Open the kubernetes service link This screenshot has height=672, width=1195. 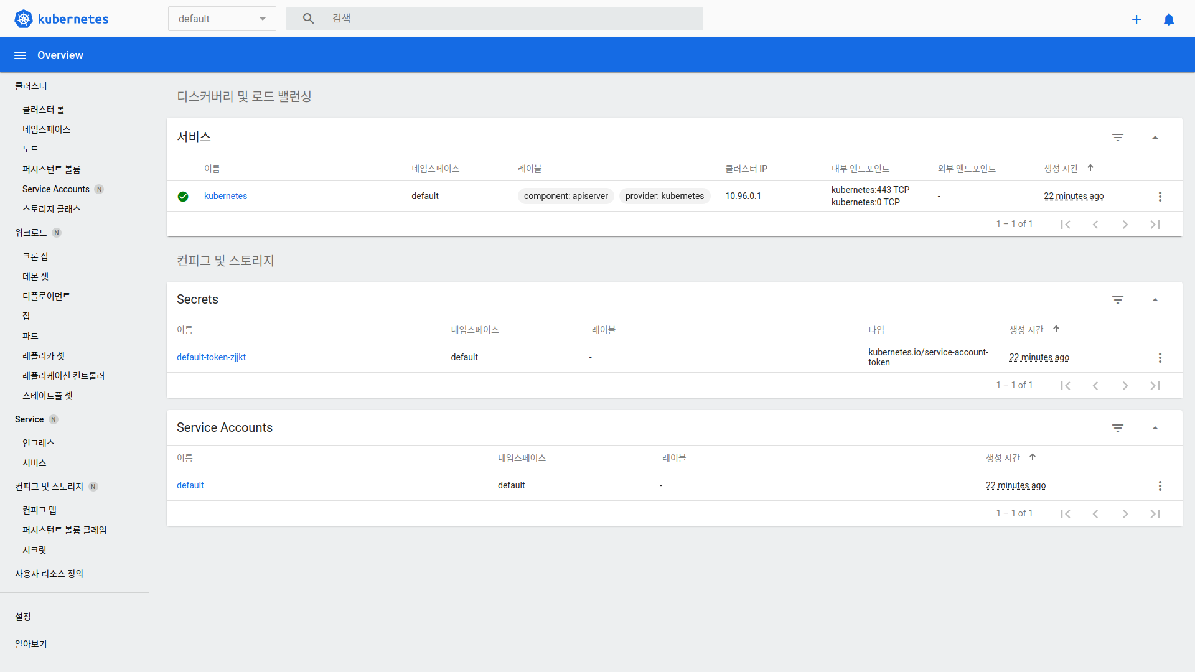click(225, 196)
